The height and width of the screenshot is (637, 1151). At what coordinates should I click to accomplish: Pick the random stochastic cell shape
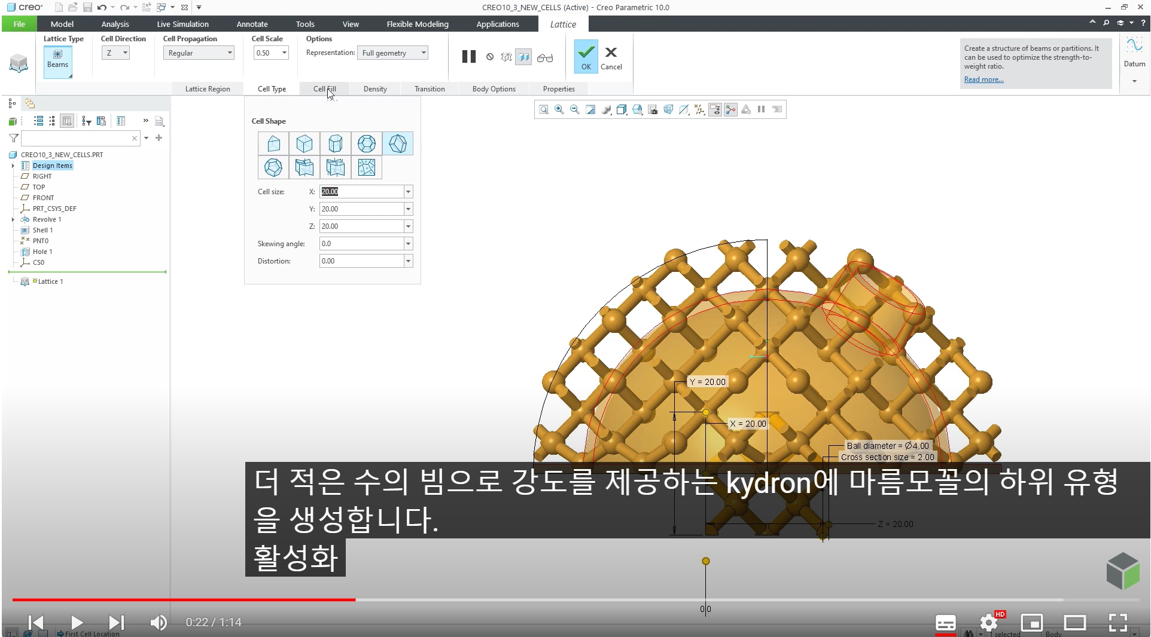click(x=367, y=167)
